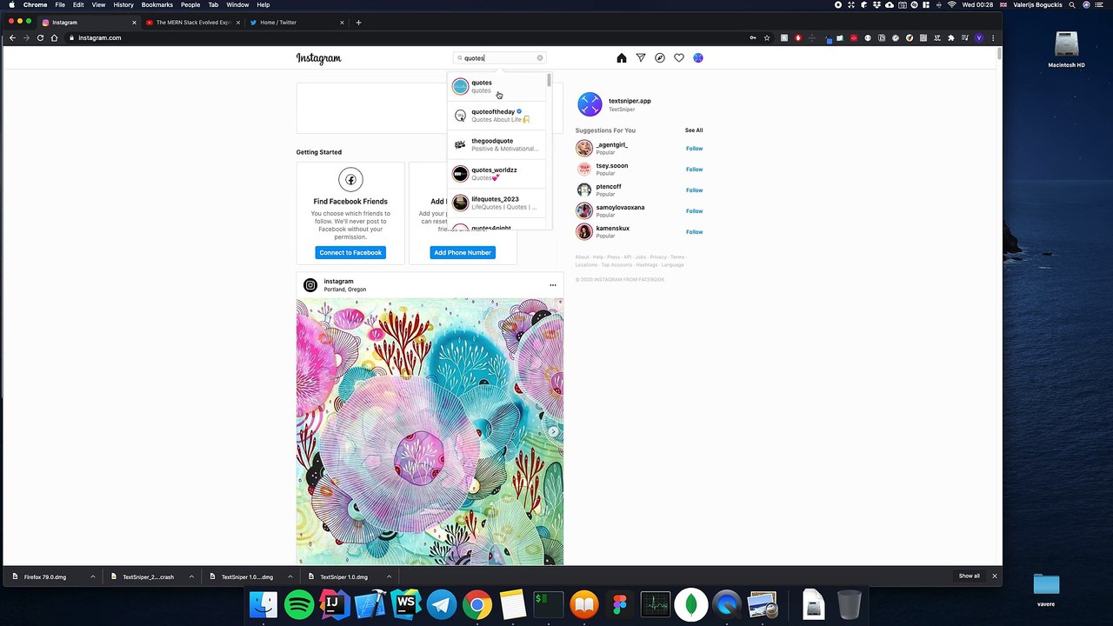
Task: Click Connect to Facebook button
Action: (350, 252)
